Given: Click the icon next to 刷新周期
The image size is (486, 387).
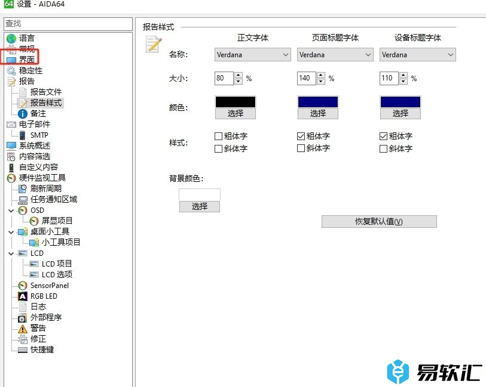Looking at the screenshot, I should [x=23, y=189].
